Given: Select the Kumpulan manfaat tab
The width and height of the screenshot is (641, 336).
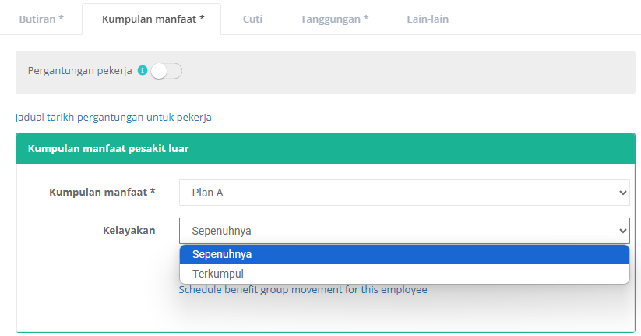Looking at the screenshot, I should (x=153, y=19).
